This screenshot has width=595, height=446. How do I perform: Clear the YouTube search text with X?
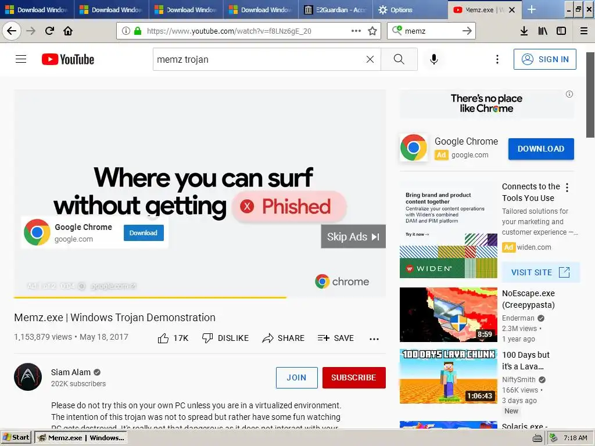click(x=370, y=59)
